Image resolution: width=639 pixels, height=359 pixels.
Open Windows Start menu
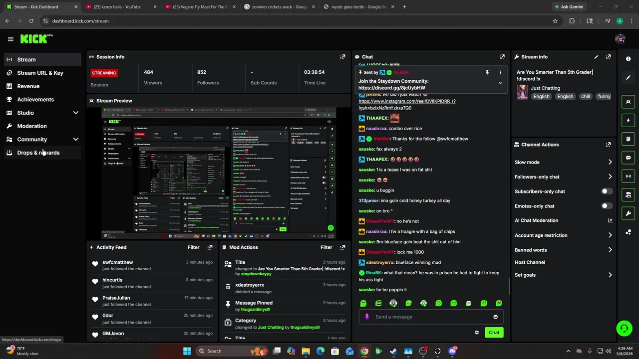(187, 351)
